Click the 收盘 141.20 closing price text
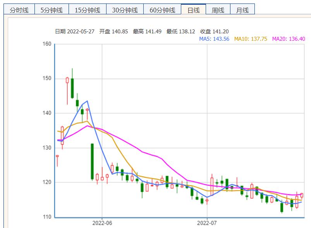The width and height of the screenshot is (311, 228). [214, 31]
